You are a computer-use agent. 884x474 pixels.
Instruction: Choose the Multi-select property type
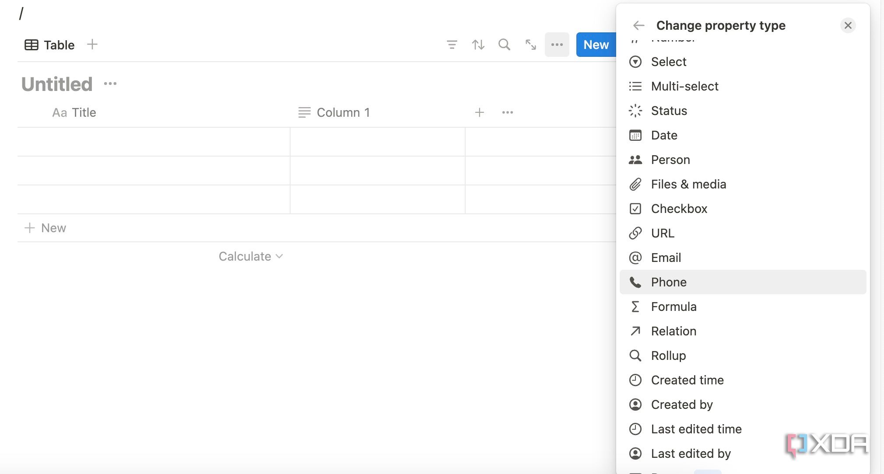[x=743, y=86]
